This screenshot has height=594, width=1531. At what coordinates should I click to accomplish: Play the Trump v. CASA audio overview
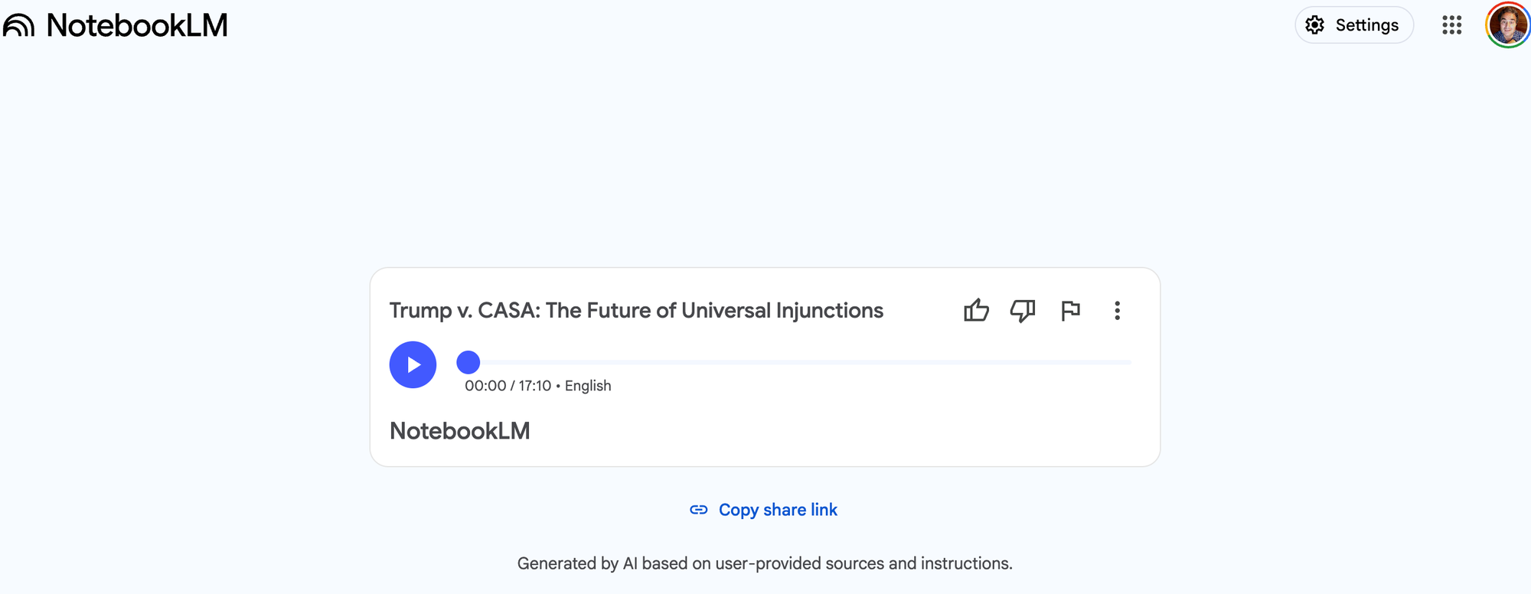[x=413, y=364]
